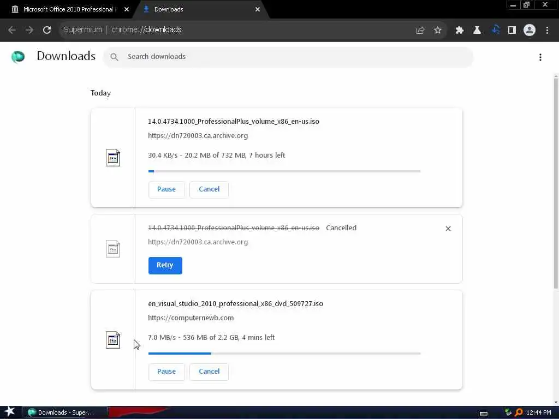
Task: Open the computernewb.com source link
Action: pyautogui.click(x=191, y=318)
